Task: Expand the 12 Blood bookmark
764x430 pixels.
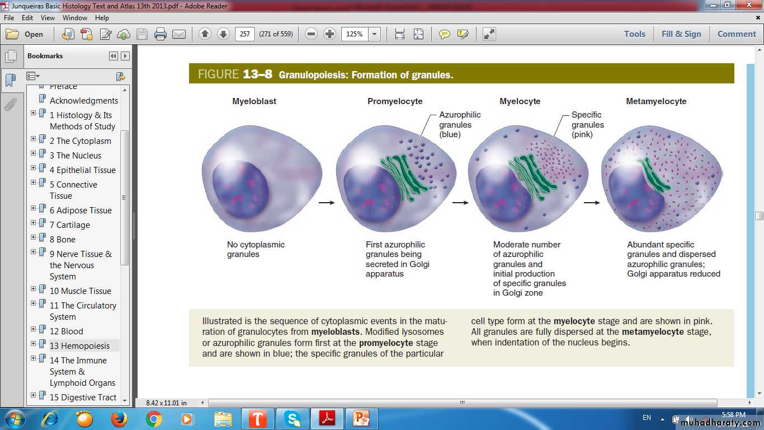Action: (34, 330)
